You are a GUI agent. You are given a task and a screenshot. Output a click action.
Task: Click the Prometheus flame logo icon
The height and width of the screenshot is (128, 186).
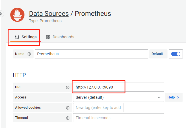(x=17, y=15)
